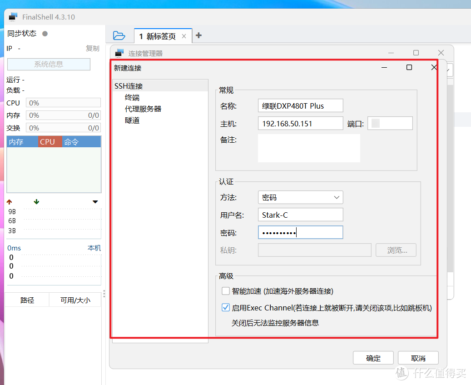Enable the 智能加速 checkbox
Screen dimensions: 471x385
pyautogui.click(x=226, y=291)
